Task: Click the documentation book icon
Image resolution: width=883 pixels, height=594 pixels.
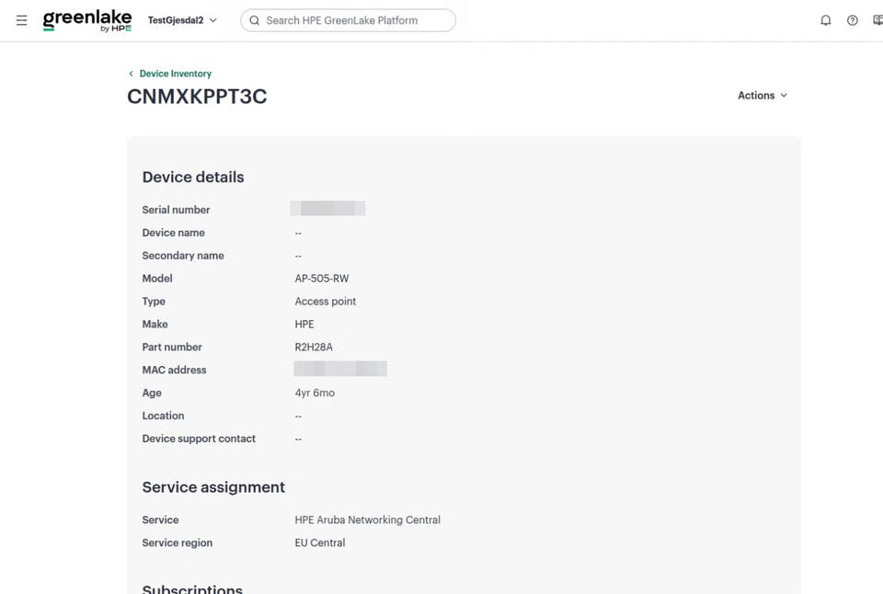Action: (x=877, y=20)
